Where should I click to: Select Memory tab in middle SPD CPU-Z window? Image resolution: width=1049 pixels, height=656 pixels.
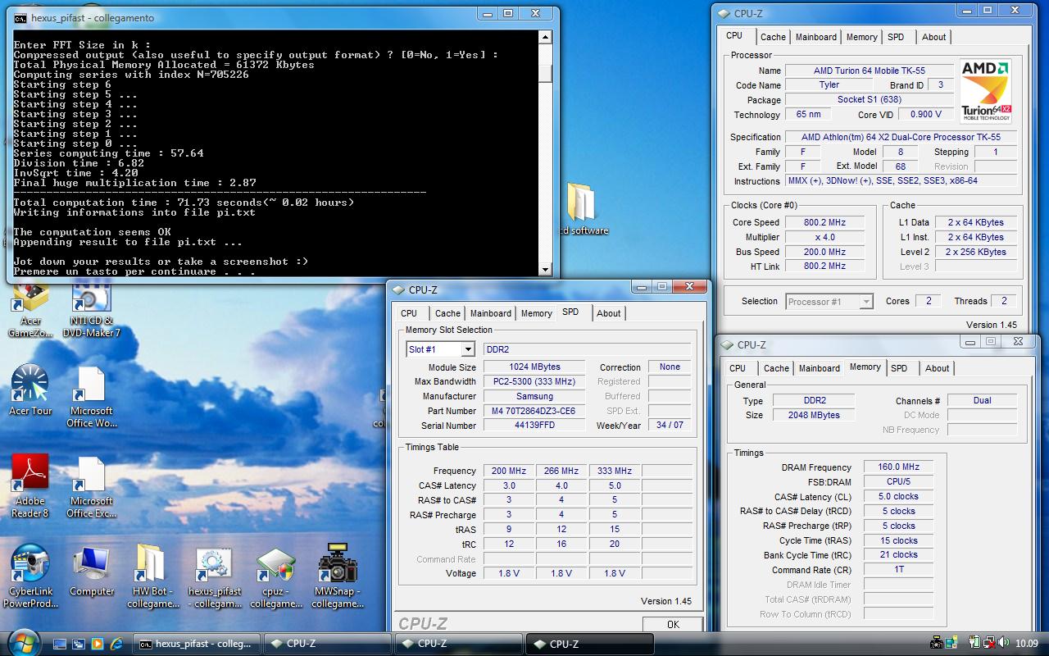[x=536, y=313]
